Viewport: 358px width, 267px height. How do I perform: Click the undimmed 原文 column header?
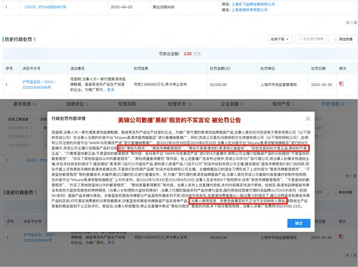(x=343, y=68)
